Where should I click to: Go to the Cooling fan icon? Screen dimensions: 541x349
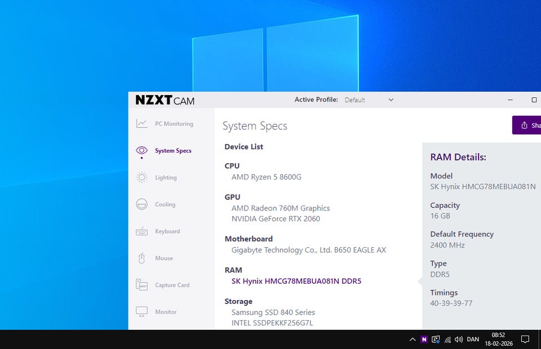[x=141, y=204]
